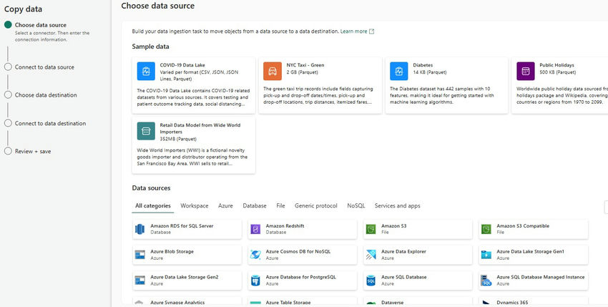Select the File category tab
Image resolution: width=608 pixels, height=307 pixels.
click(280, 205)
